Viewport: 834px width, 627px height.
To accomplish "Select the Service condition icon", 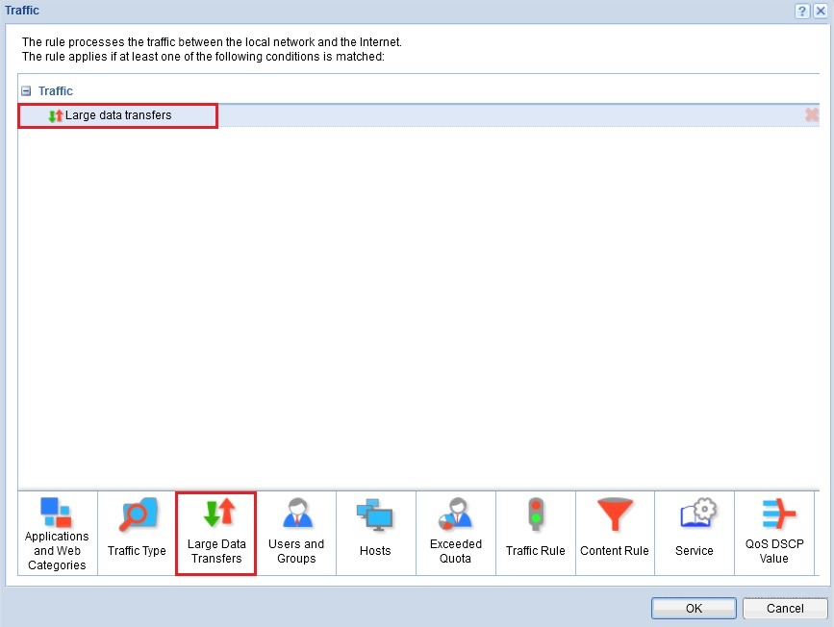I will (695, 532).
